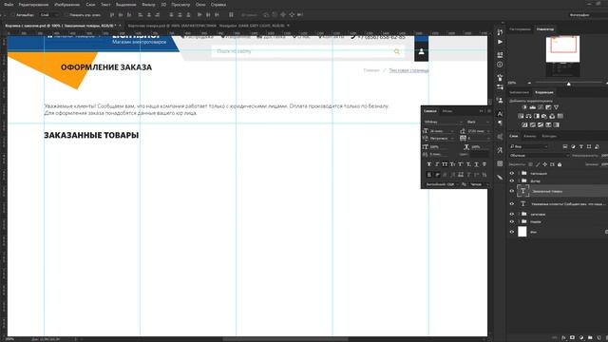608x342 pixels.
Task: Open the Actions panel play icon
Action: [500, 42]
